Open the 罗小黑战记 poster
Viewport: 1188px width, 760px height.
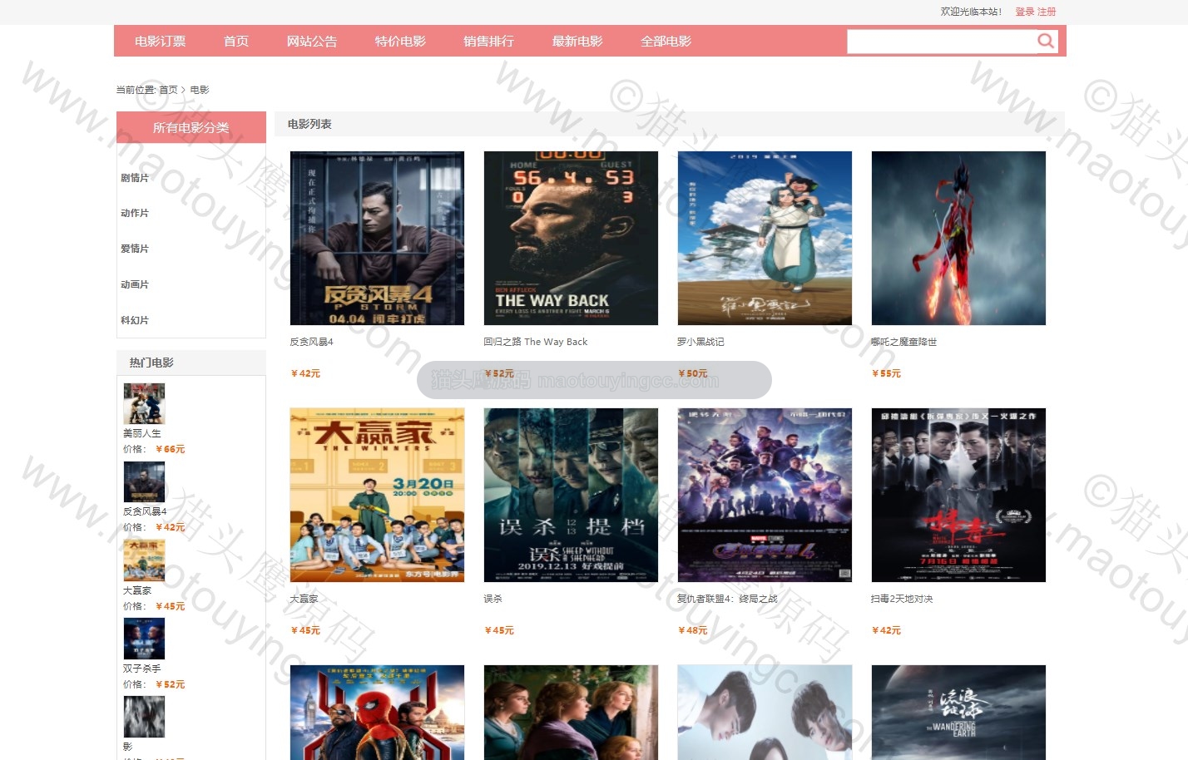765,238
